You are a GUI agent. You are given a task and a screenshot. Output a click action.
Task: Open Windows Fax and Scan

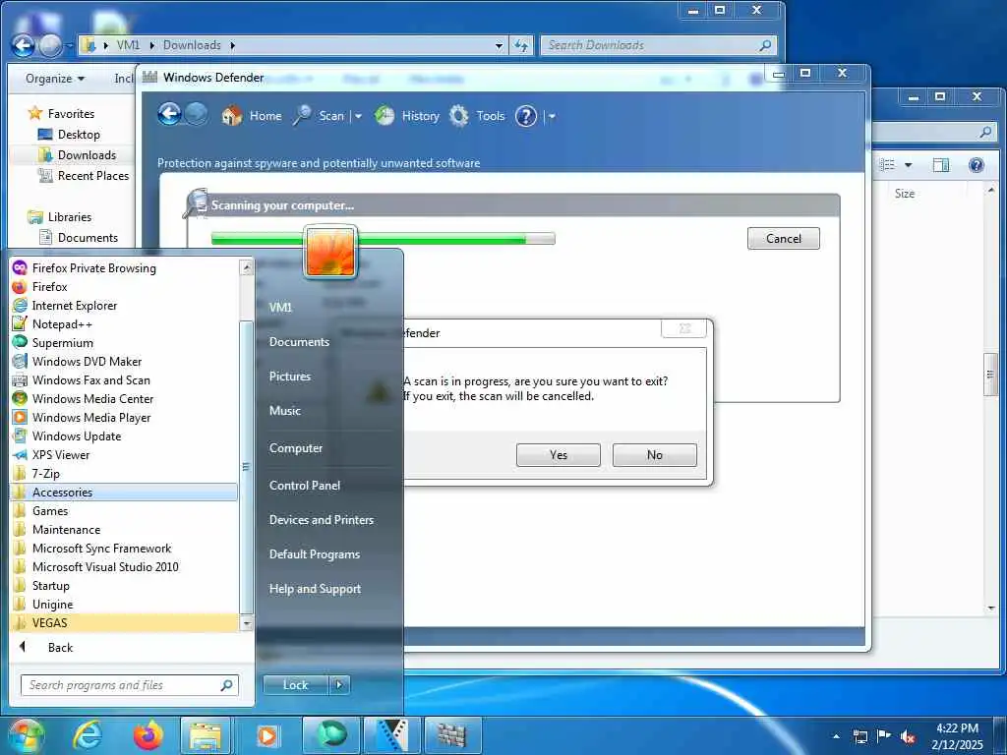pyautogui.click(x=124, y=379)
